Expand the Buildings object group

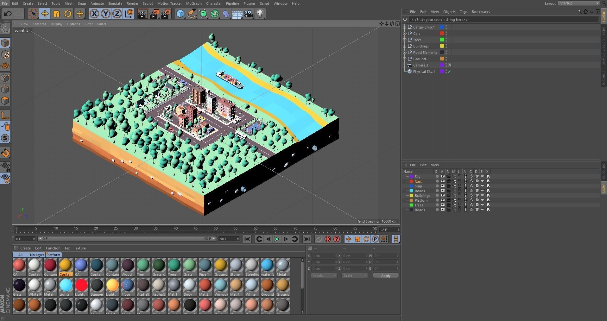point(405,46)
